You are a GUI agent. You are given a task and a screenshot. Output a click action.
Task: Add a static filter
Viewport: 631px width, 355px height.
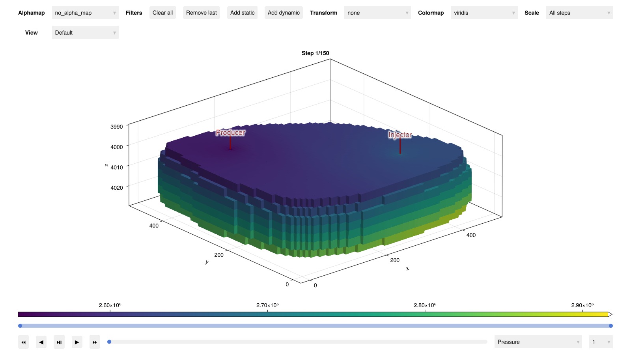pos(242,13)
